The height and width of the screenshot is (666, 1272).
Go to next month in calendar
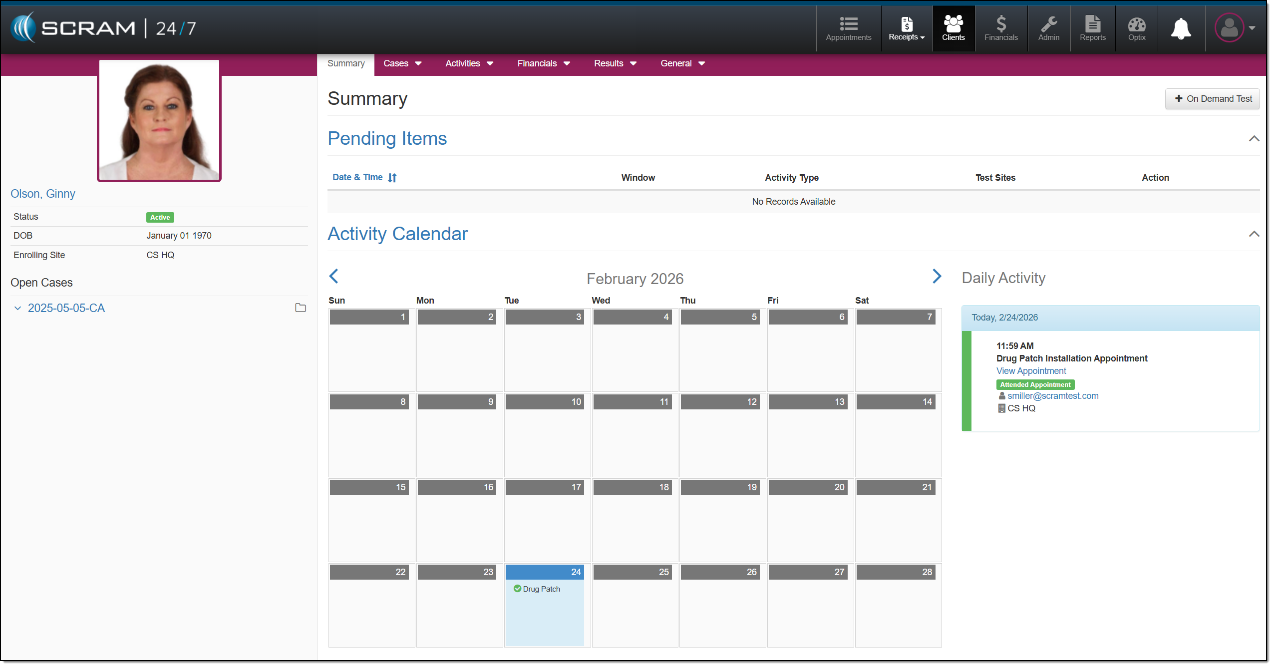[937, 277]
